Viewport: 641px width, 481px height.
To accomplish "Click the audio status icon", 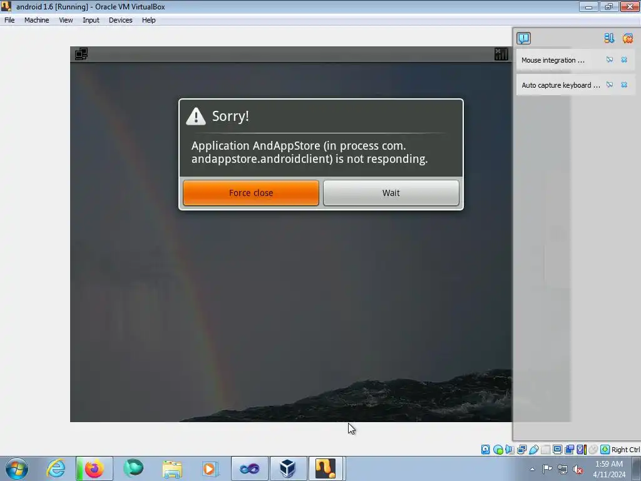I will (510, 450).
